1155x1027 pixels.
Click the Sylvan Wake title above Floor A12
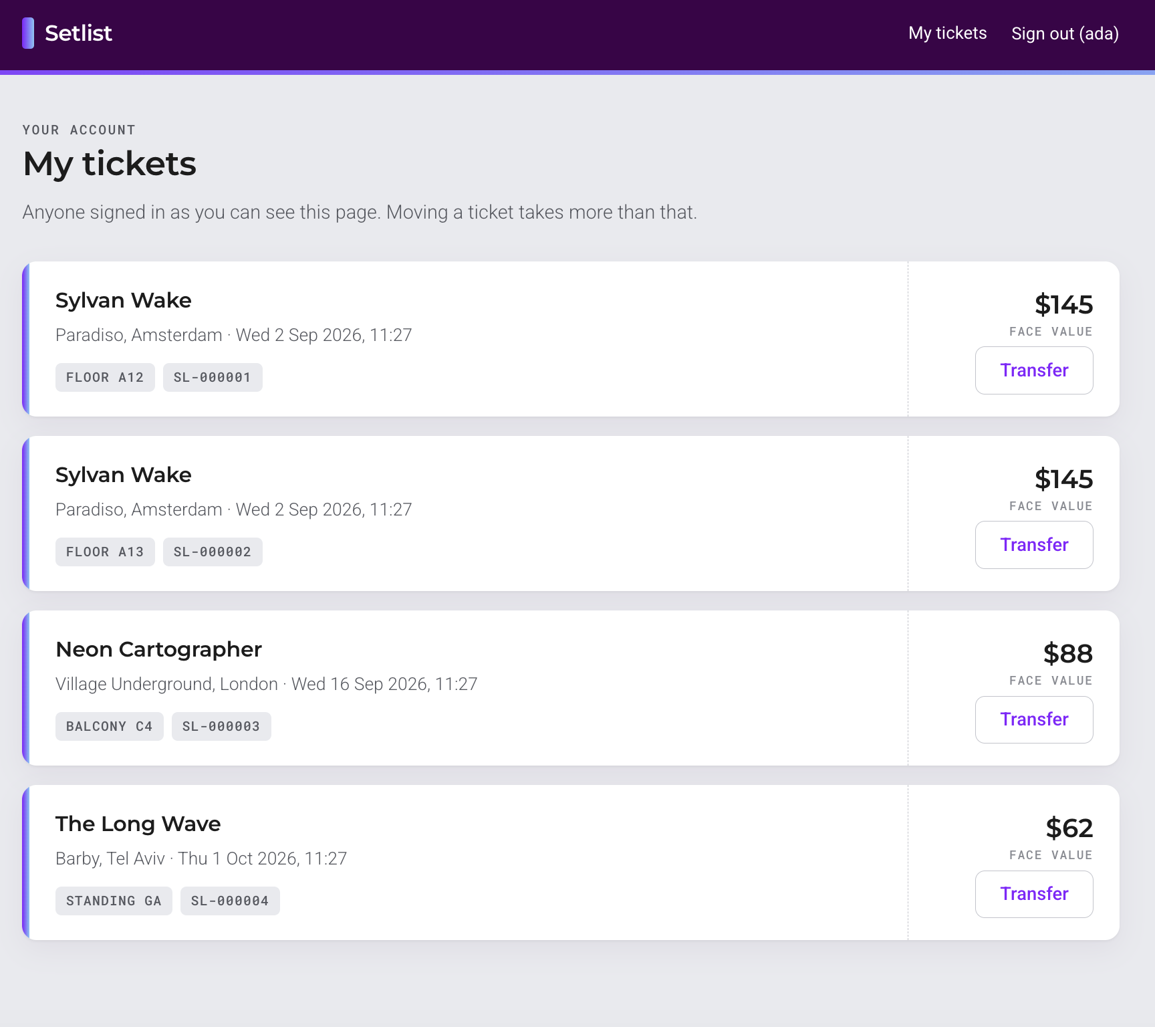[x=123, y=300]
